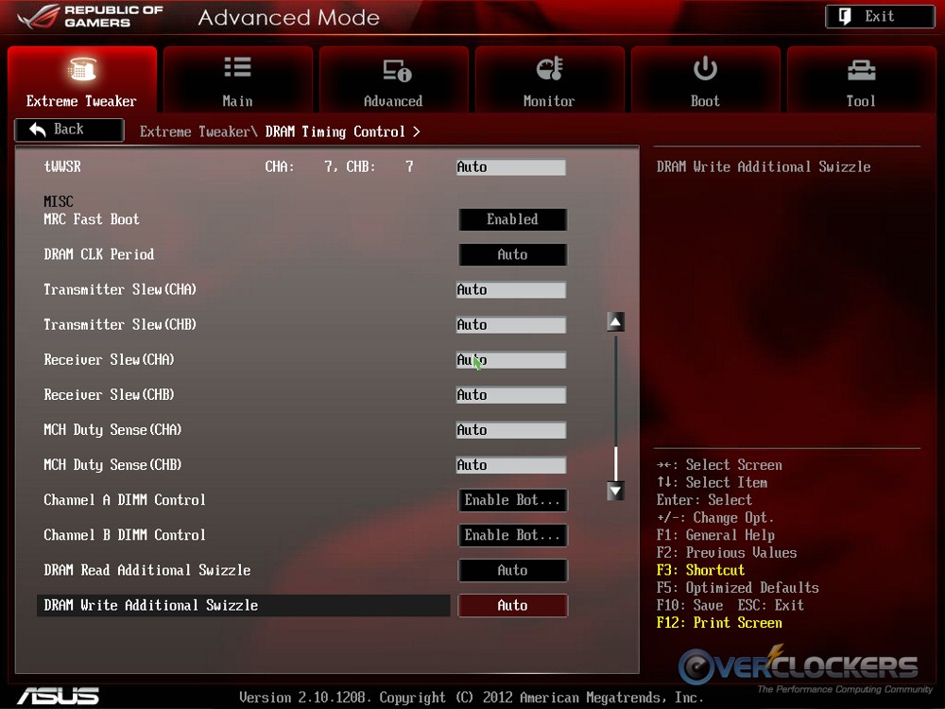945x709 pixels.
Task: Toggle the MRC Fast Boot Enabled option
Action: 512,219
